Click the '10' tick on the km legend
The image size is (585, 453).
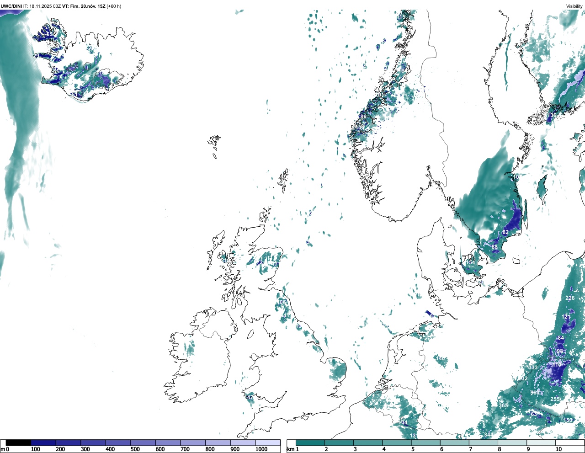pyautogui.click(x=558, y=449)
